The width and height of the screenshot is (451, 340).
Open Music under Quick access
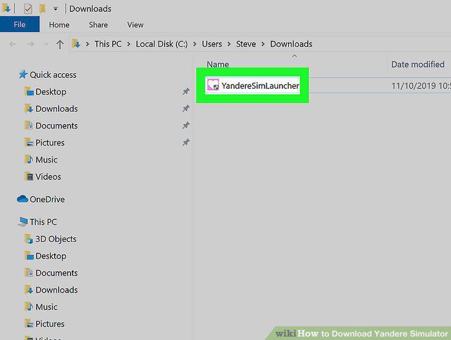coord(46,160)
